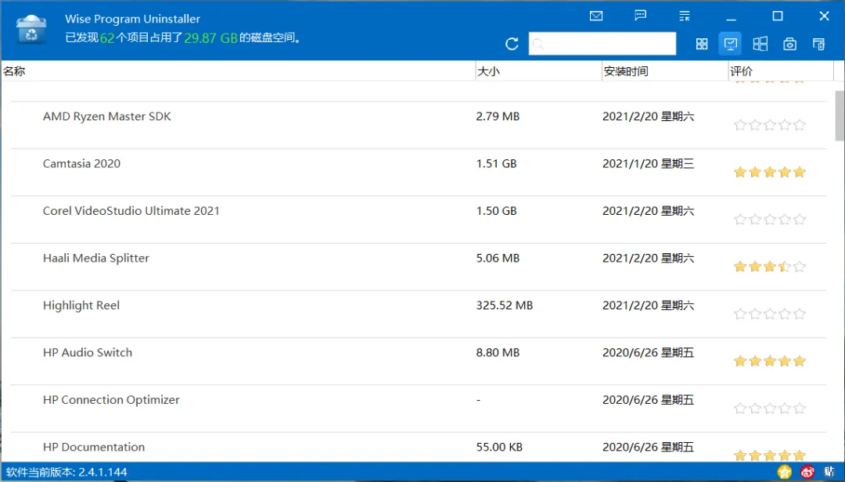Select HP Documentation entry
The height and width of the screenshot is (482, 845).
418,447
